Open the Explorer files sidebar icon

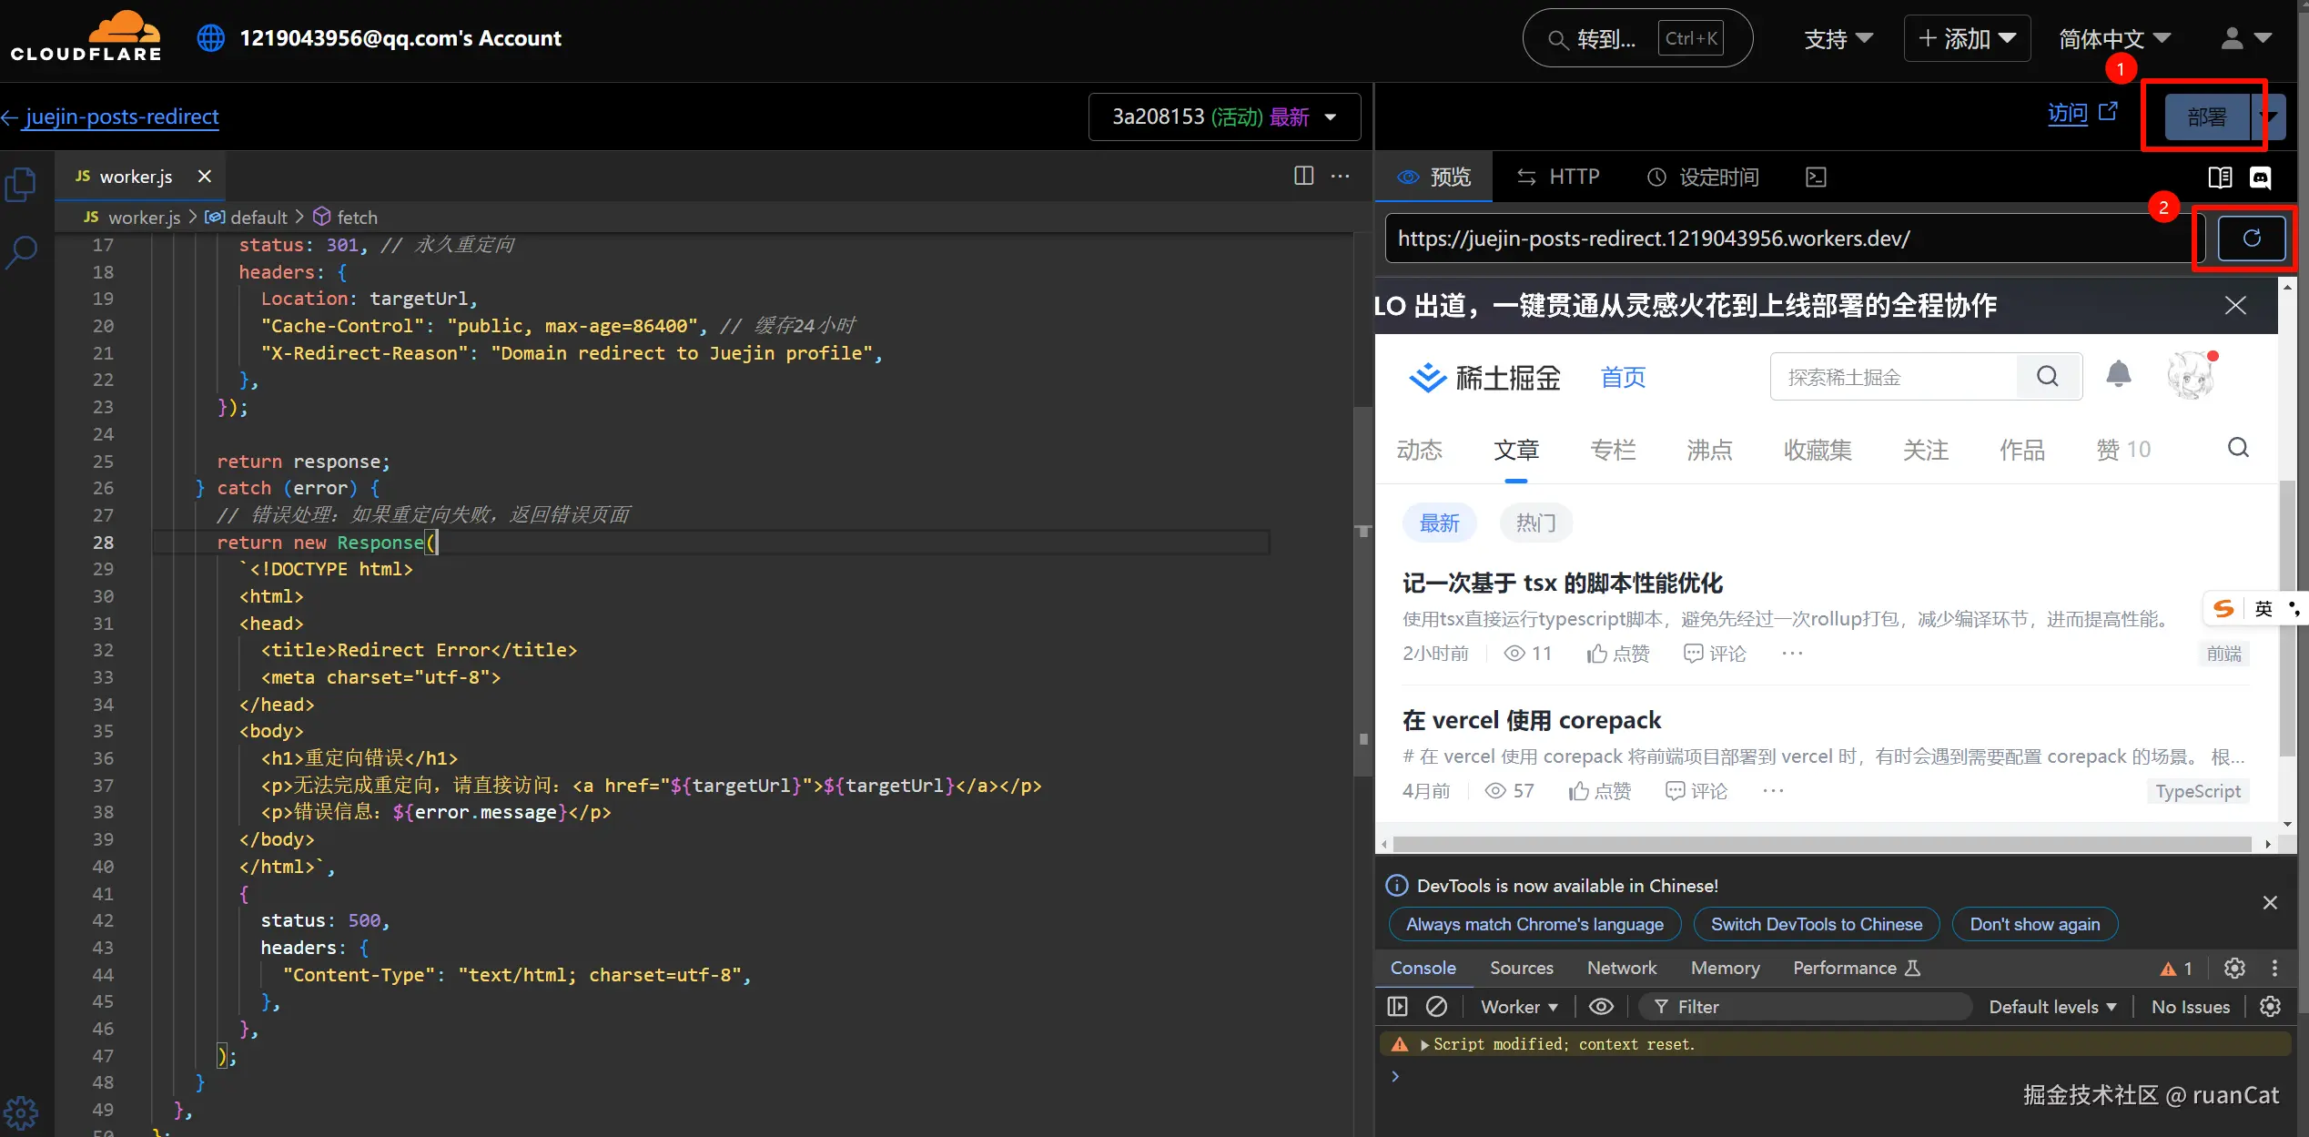point(21,185)
